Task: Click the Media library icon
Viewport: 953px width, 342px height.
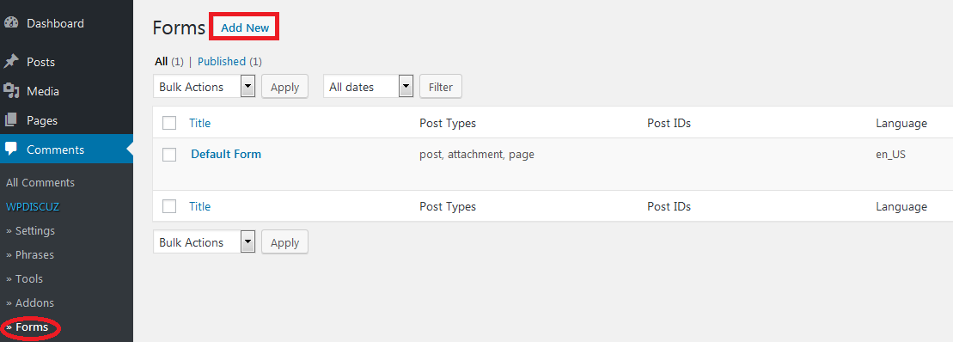Action: pos(11,91)
